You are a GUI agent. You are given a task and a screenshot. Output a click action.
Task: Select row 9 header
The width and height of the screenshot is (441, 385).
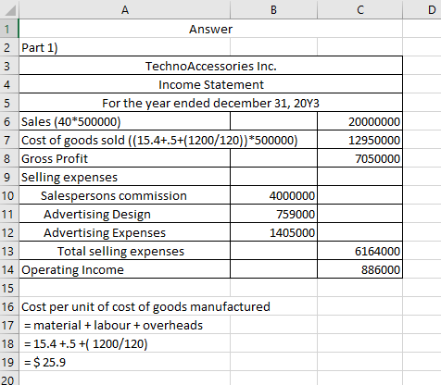click(x=9, y=177)
